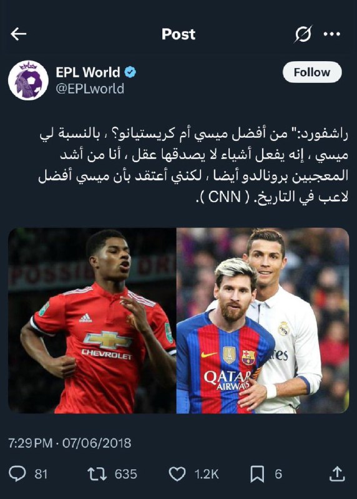This screenshot has height=499, width=357.
Task: Tap the blue verified badge
Action: coord(130,72)
